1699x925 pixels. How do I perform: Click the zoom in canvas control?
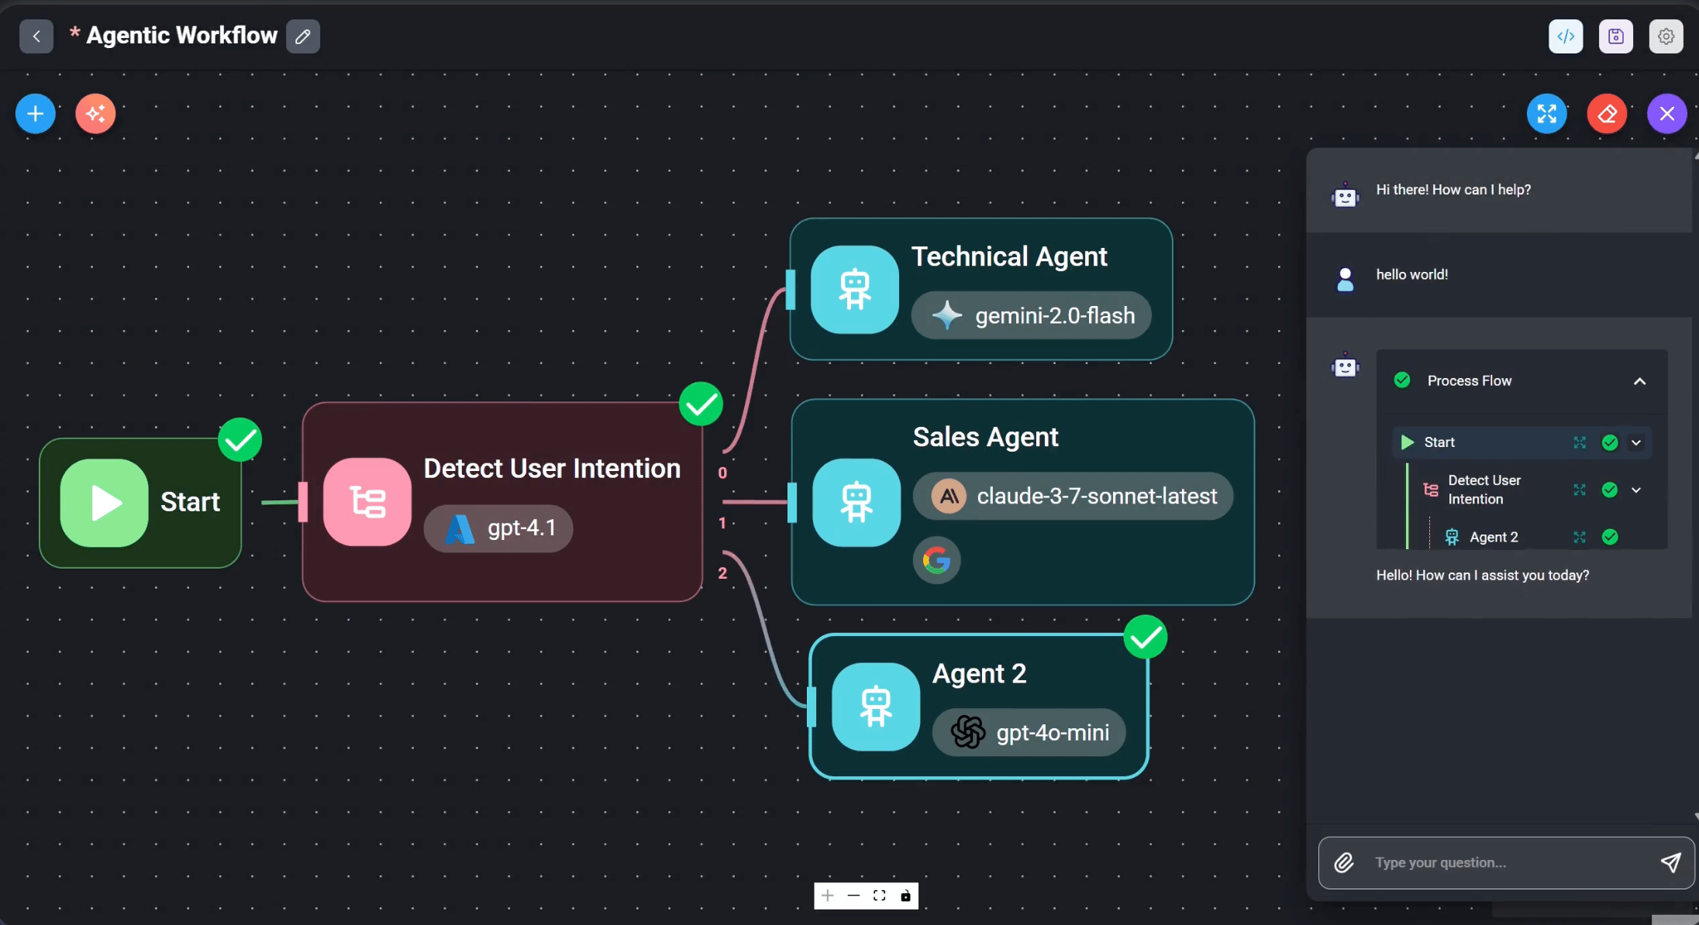pos(828,896)
